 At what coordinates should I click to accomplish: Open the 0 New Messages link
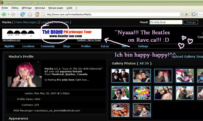[x=25, y=22]
